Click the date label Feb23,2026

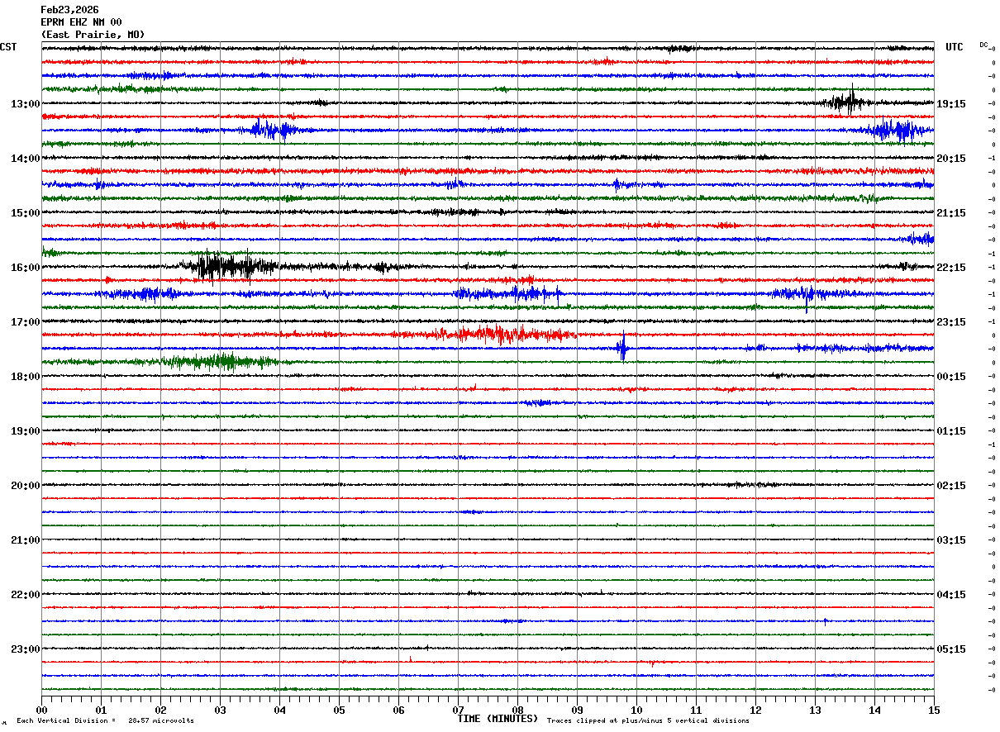pos(69,10)
